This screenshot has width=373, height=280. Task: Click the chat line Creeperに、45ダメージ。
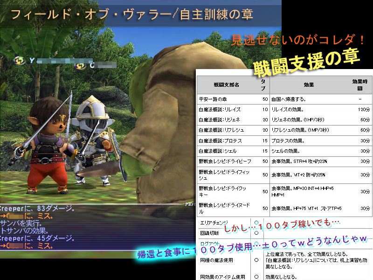tap(37, 238)
